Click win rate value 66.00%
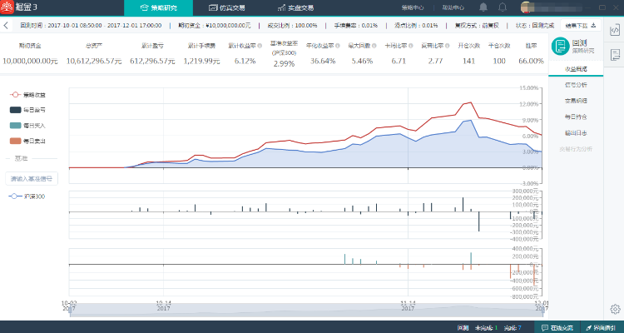The width and height of the screenshot is (624, 333). tap(531, 61)
